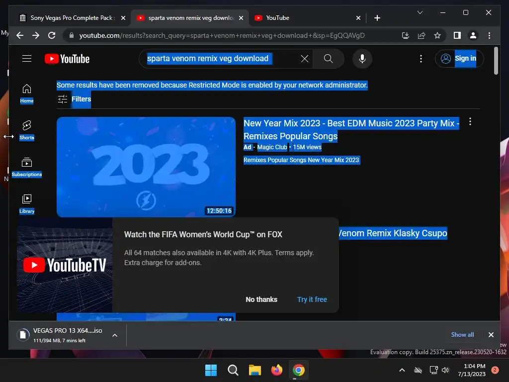Open the notification badge
The height and width of the screenshot is (382, 509).
(495, 370)
